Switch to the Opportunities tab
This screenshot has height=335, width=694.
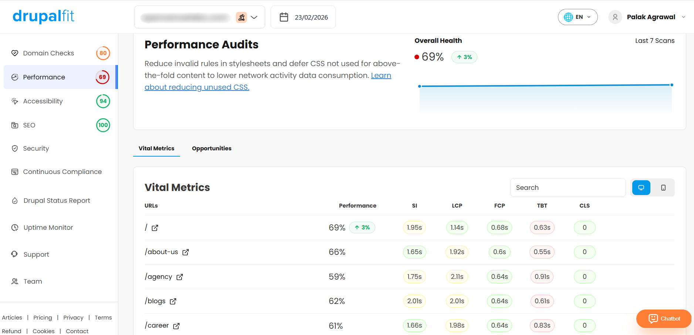pyautogui.click(x=211, y=148)
